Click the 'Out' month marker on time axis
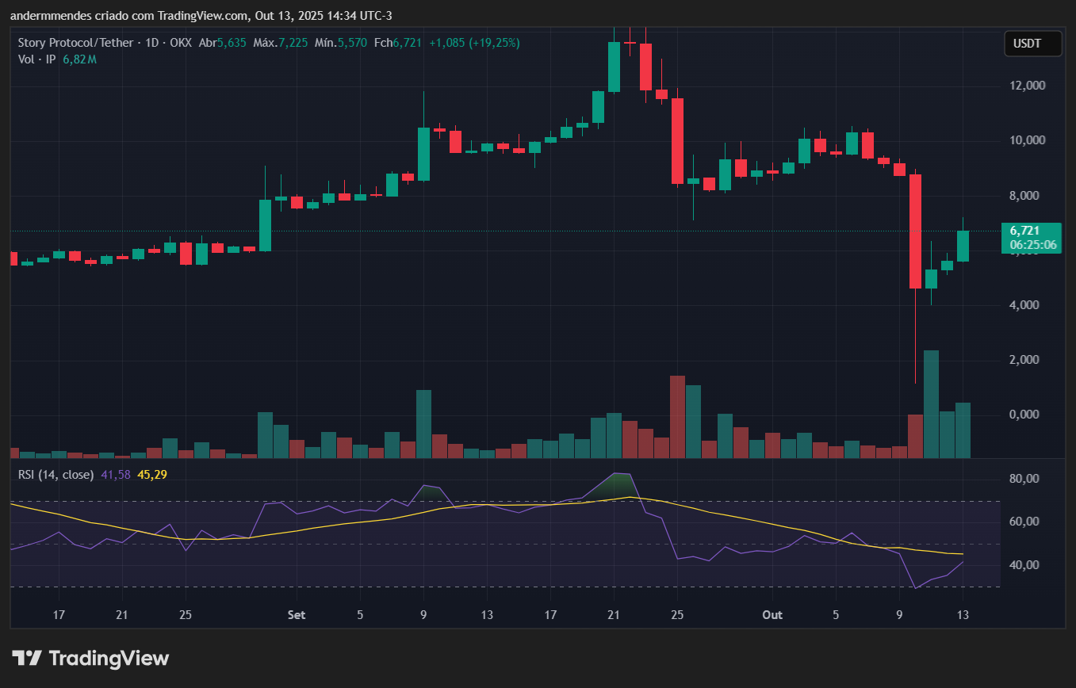 tap(772, 615)
